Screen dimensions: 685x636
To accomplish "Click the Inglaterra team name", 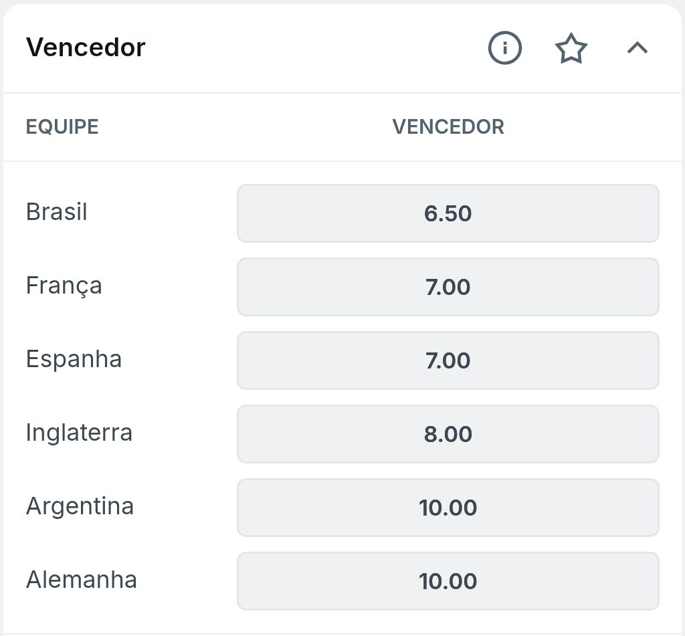I will pyautogui.click(x=79, y=433).
